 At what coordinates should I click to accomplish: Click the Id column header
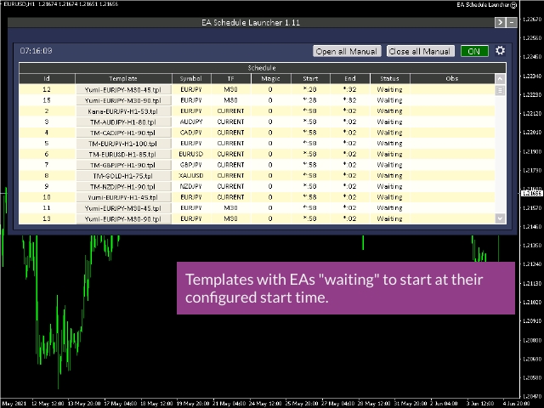47,79
